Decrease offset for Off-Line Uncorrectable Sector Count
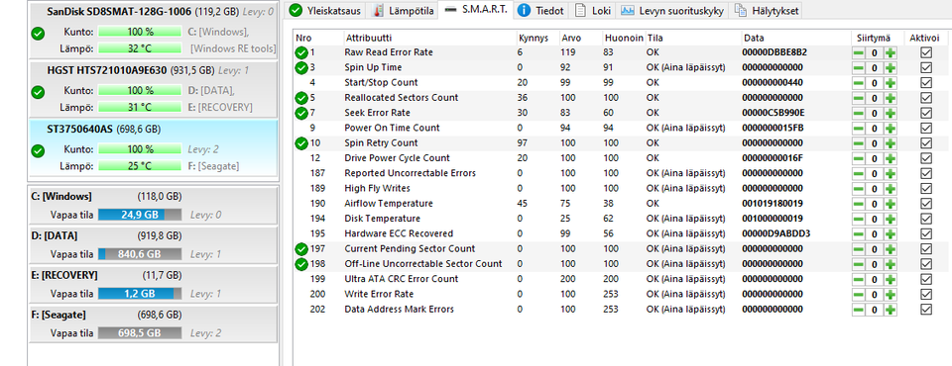Screen dimensions: 952x366 (859, 264)
